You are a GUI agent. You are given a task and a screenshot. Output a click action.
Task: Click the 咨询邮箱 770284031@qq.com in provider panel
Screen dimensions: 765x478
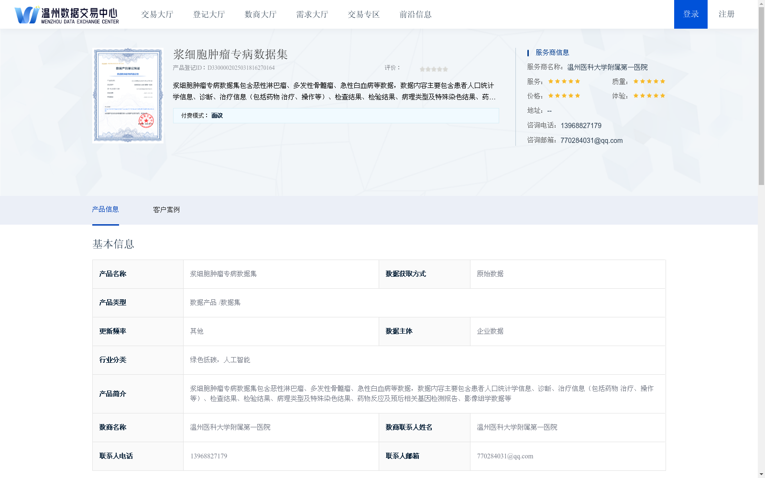[591, 141]
